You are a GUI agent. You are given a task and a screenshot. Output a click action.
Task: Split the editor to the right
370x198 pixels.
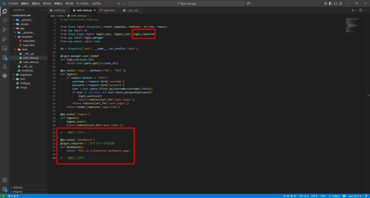coord(361,10)
